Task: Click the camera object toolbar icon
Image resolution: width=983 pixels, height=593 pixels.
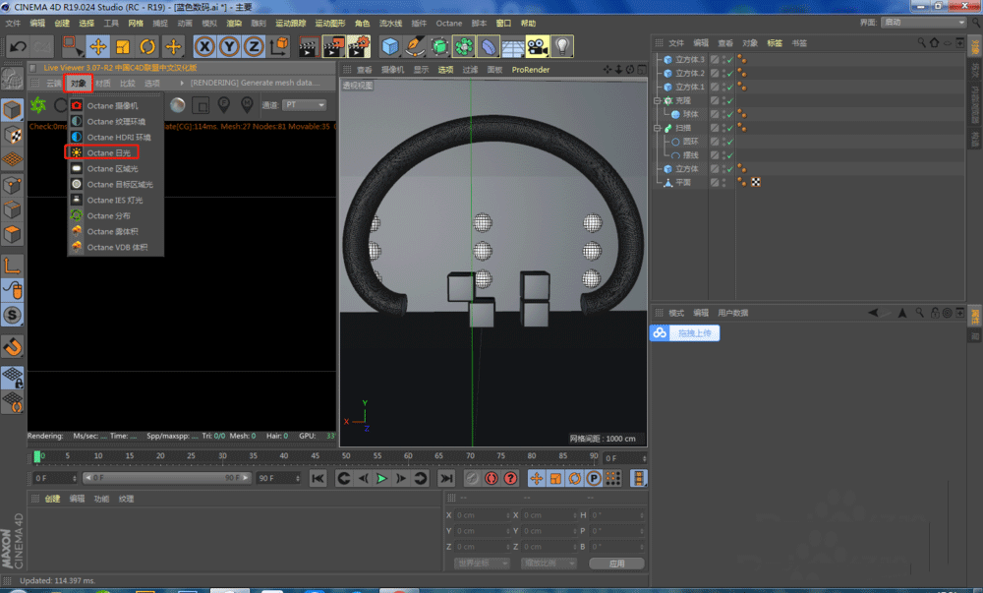Action: tap(537, 46)
